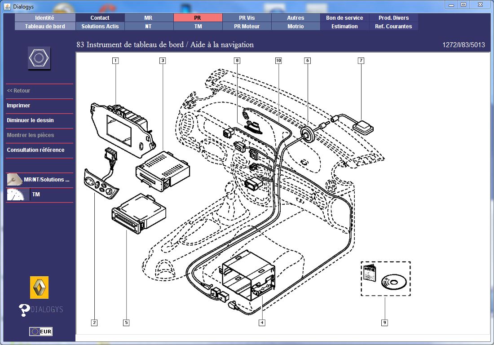
Task: Click the Renault diamond logo
Action: pos(40,287)
